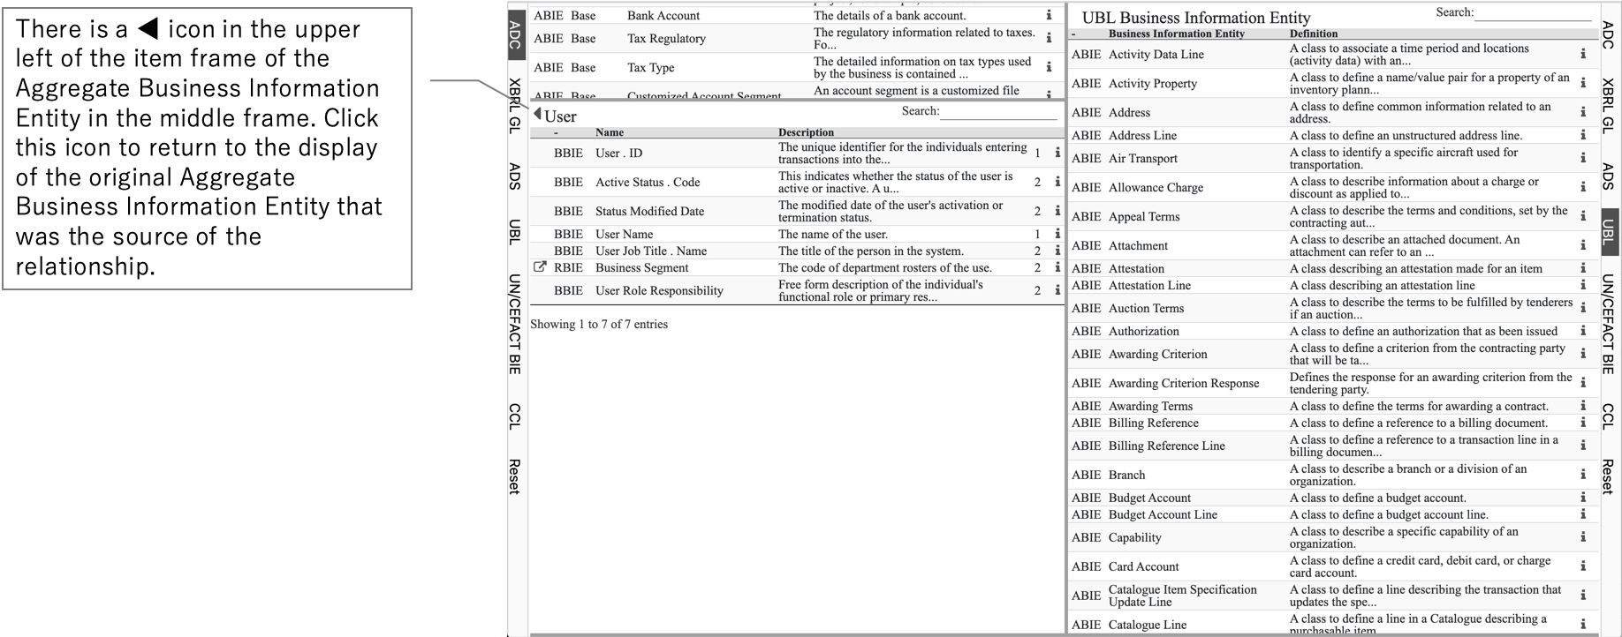
Task: Click the back triangle icon next to User
Action: click(537, 114)
